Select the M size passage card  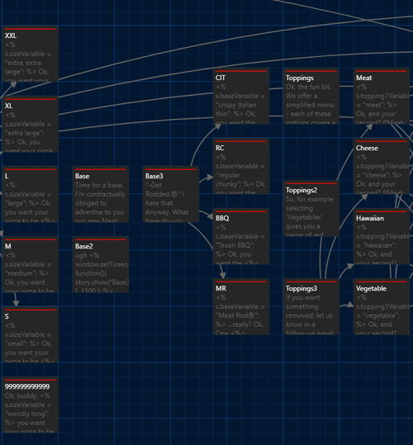31,264
